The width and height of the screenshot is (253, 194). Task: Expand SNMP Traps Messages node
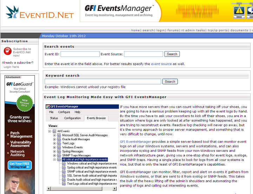[54, 155]
